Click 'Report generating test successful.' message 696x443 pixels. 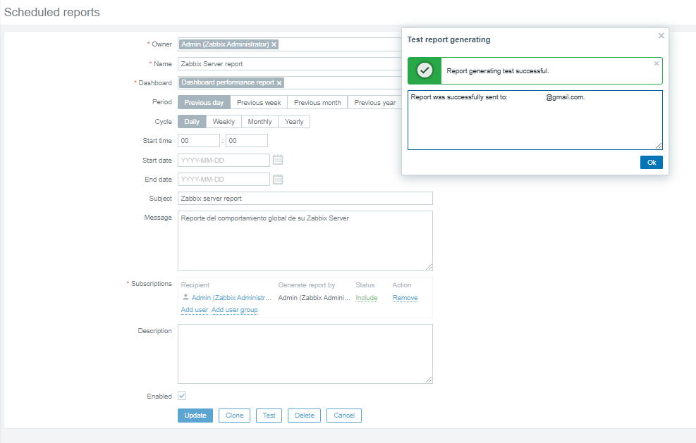coord(498,71)
